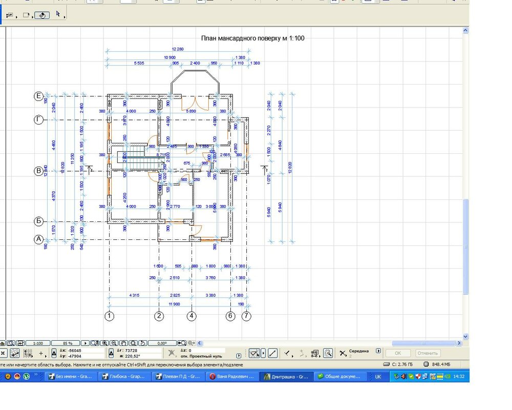Click the zoom out magnifier icon
The width and height of the screenshot is (512, 410).
tap(114, 343)
